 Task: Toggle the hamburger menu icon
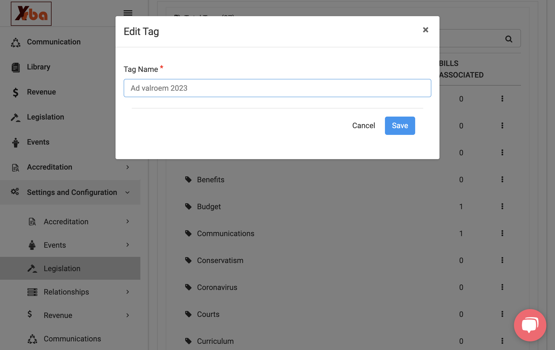point(128,13)
